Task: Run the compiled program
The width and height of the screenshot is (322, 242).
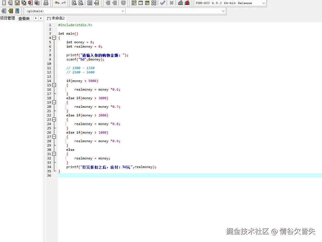Action: (x=141, y=3)
